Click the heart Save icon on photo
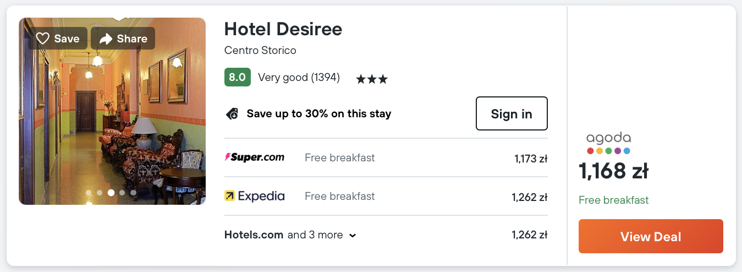The height and width of the screenshot is (272, 742). 43,39
